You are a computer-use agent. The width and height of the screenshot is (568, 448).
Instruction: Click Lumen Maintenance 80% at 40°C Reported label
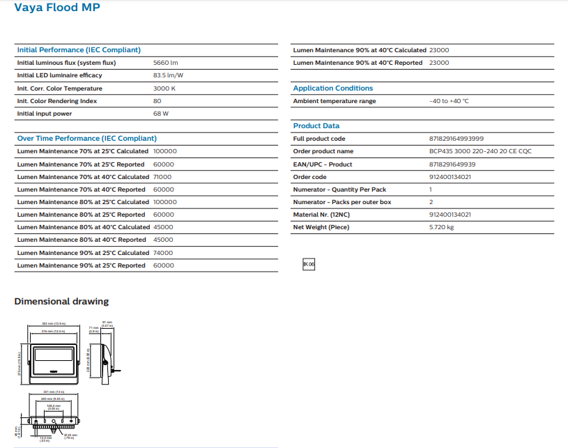click(82, 240)
